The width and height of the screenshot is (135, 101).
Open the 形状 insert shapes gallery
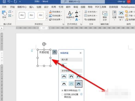[4, 16]
